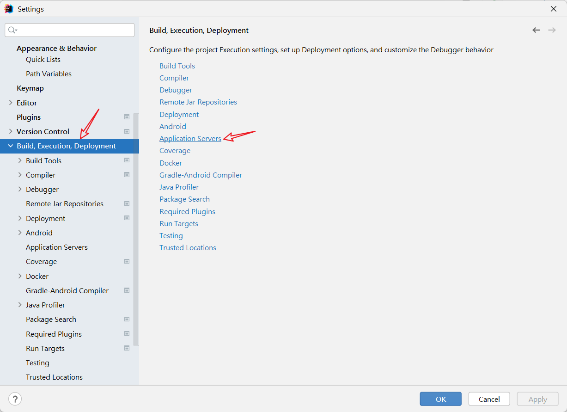Open the Package Search link
The width and height of the screenshot is (567, 412).
[x=184, y=199]
